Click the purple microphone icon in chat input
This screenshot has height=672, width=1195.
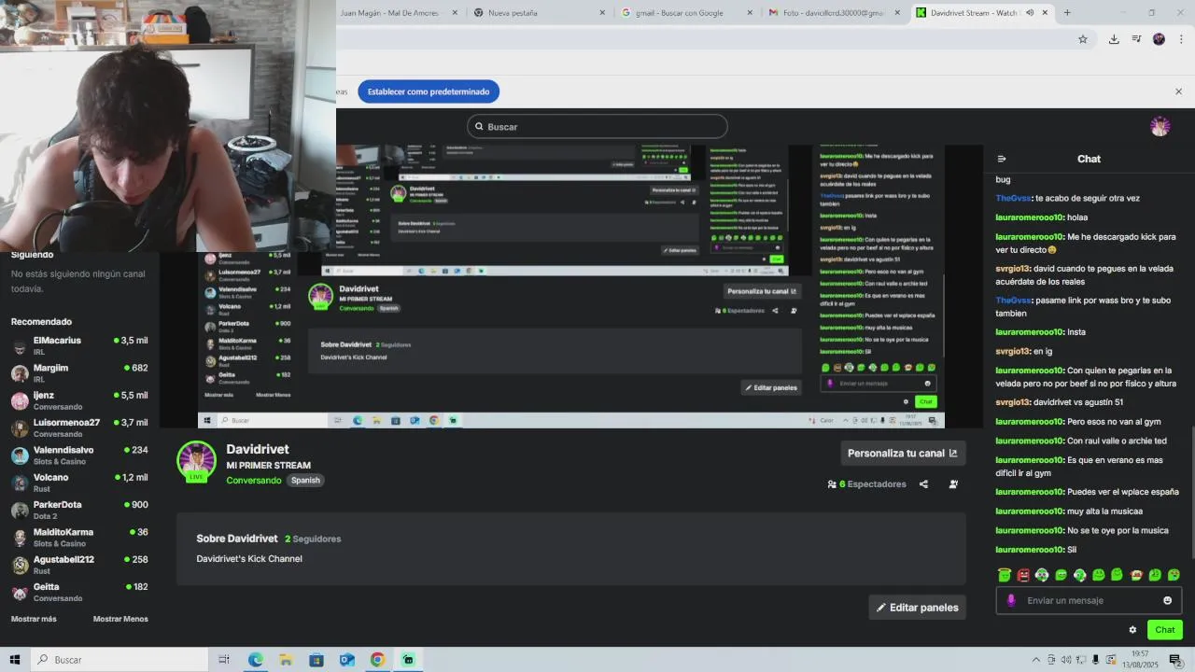pyautogui.click(x=1011, y=600)
